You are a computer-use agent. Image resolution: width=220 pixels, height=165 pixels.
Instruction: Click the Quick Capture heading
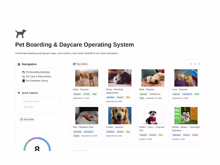(30, 93)
